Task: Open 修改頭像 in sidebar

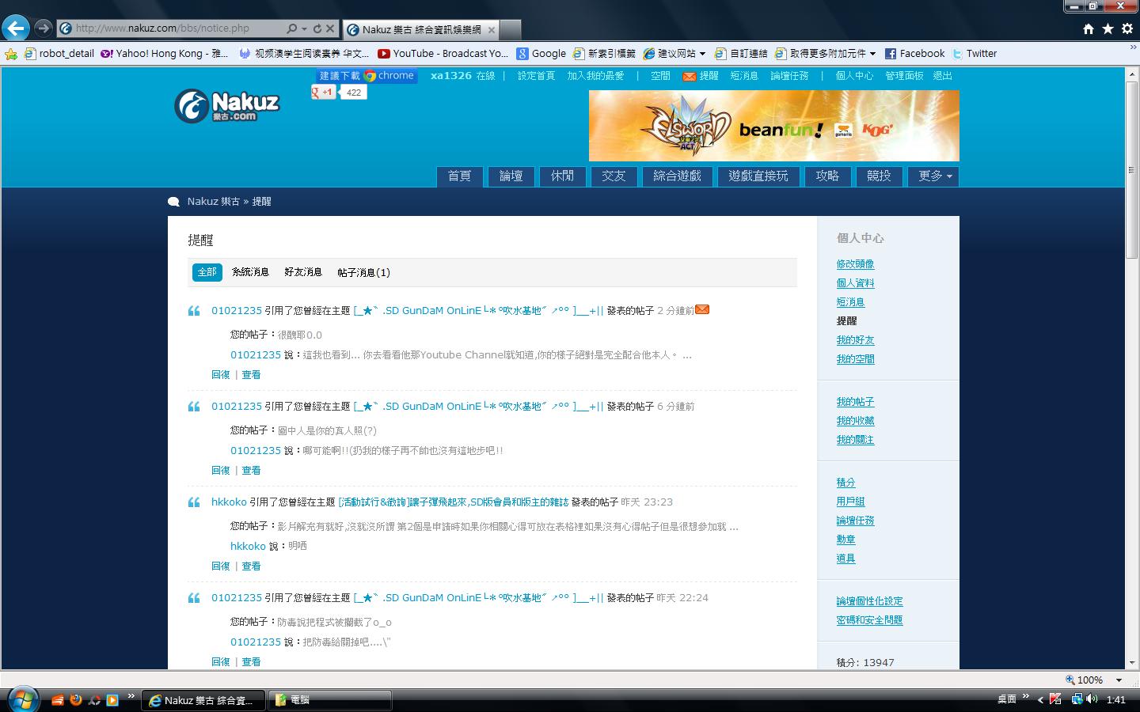Action: pyautogui.click(x=855, y=264)
